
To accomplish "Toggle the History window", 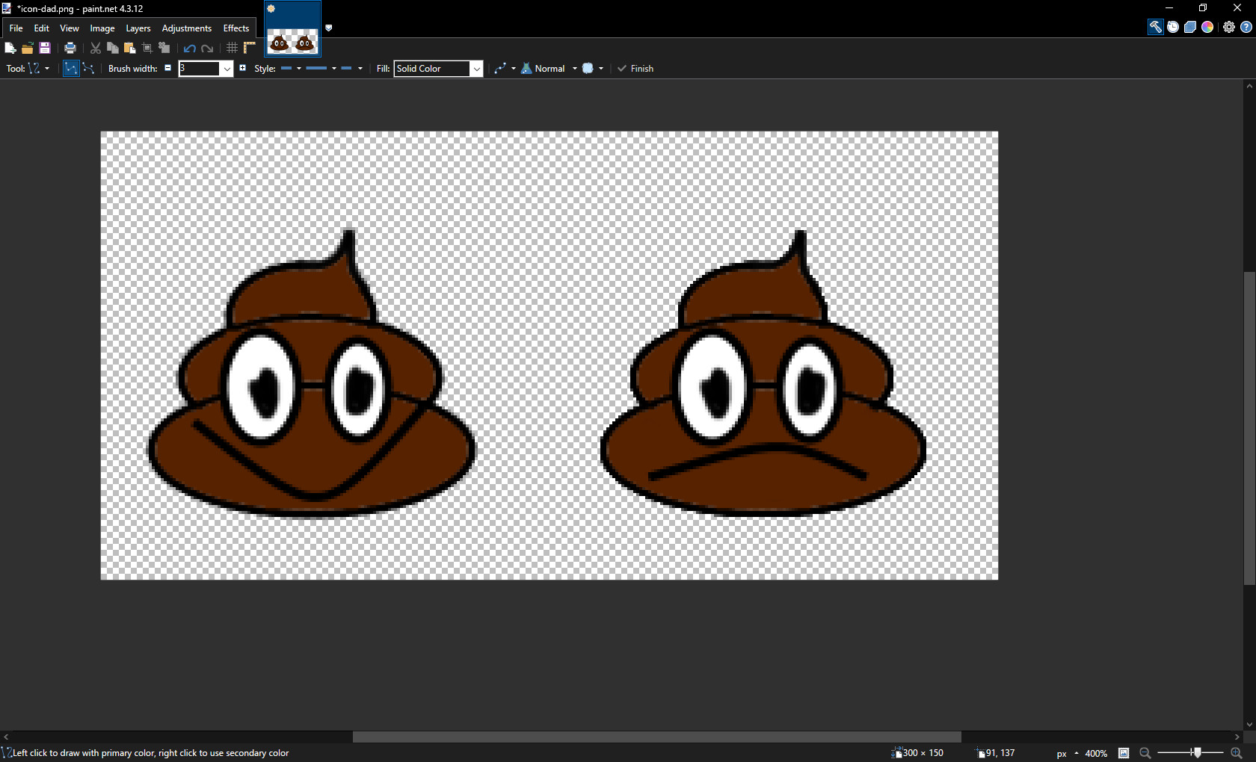I will tap(1173, 27).
